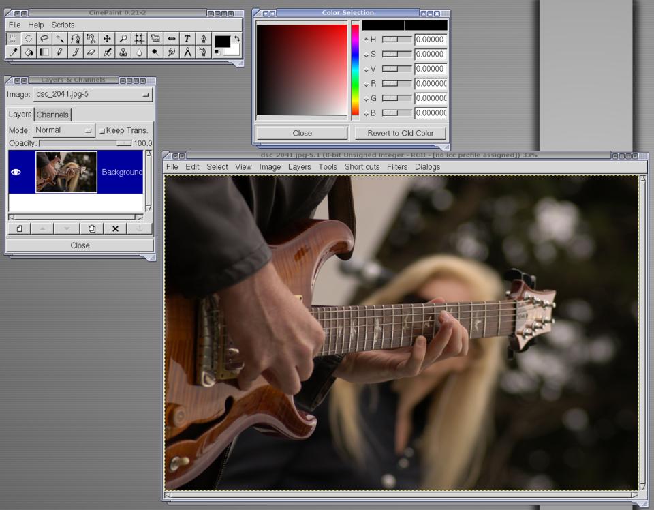The height and width of the screenshot is (510, 654).
Task: Swap foreground and background colors
Action: tap(236, 38)
